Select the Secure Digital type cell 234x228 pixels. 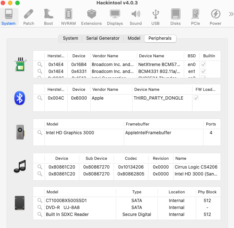[x=137, y=215]
